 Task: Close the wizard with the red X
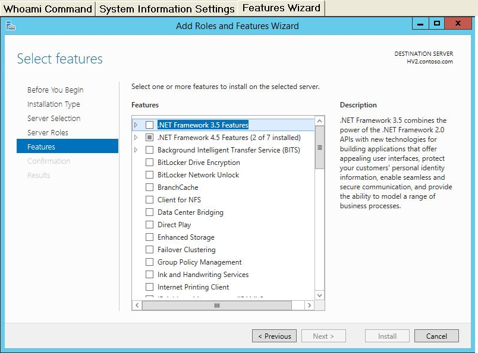click(x=458, y=23)
